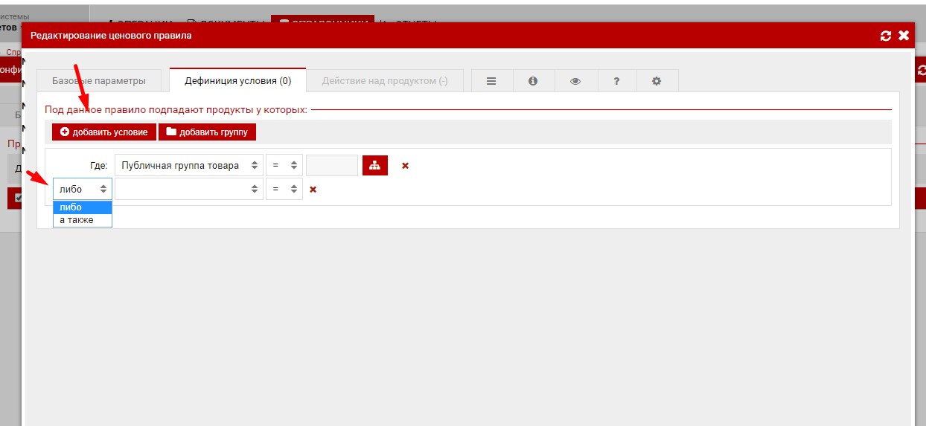Click the value input field beside first operator
Screen dimensions: 926x426
pyautogui.click(x=331, y=165)
